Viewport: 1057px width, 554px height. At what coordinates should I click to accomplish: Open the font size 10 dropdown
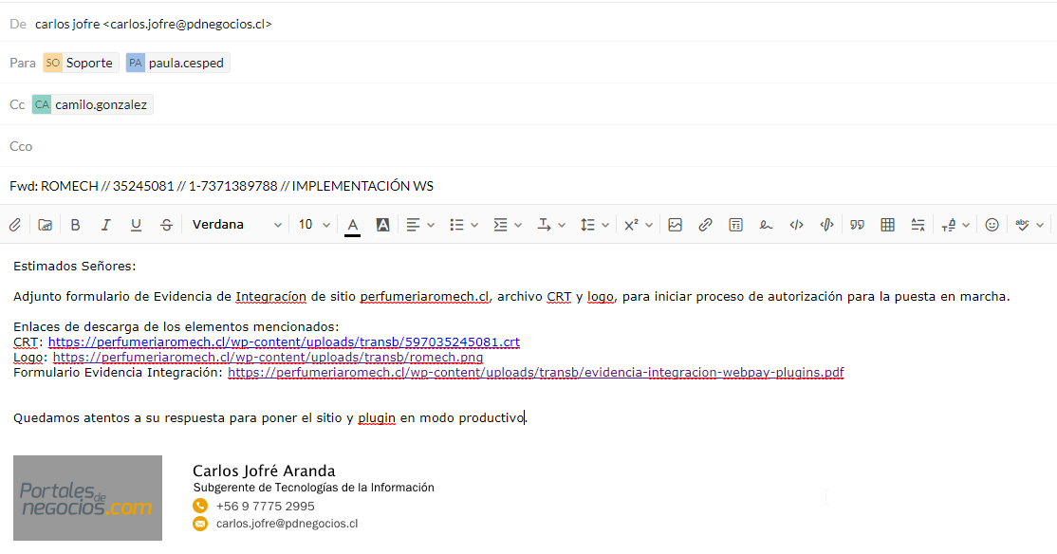[314, 225]
